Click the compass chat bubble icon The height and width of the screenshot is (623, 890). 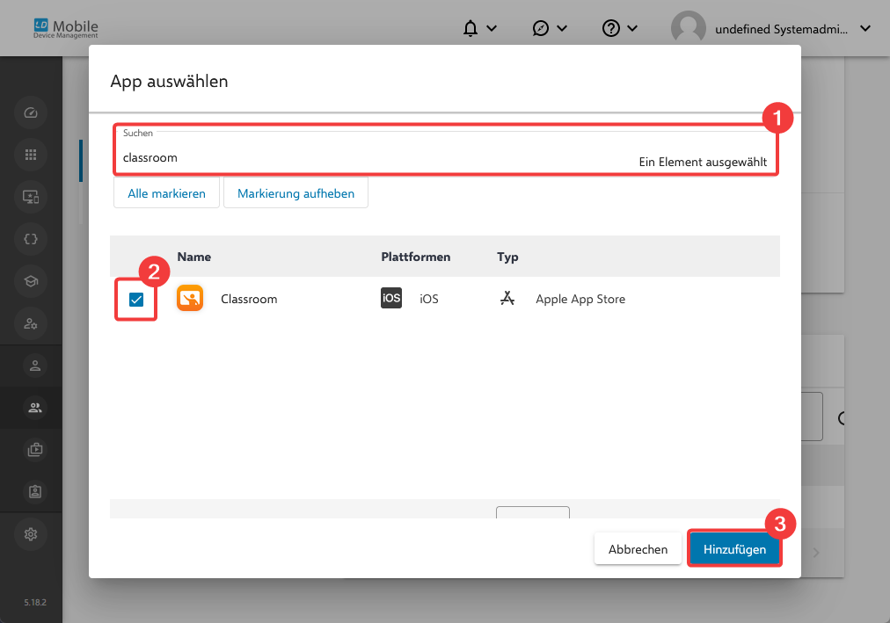(x=540, y=28)
